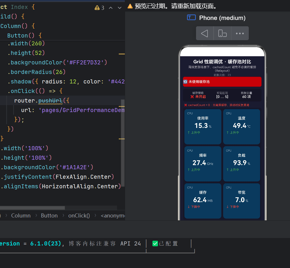Click the first warning stripe marker in gutter
This screenshot has width=290, height=268.
(x=122, y=54)
